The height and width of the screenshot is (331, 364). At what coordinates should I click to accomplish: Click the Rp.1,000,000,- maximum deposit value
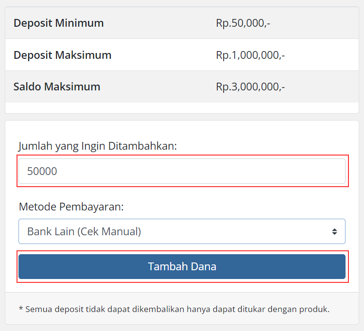tap(250, 55)
